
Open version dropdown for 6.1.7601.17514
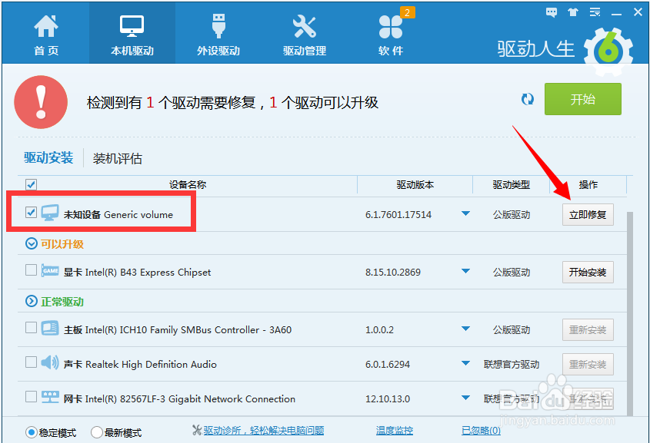(x=465, y=214)
